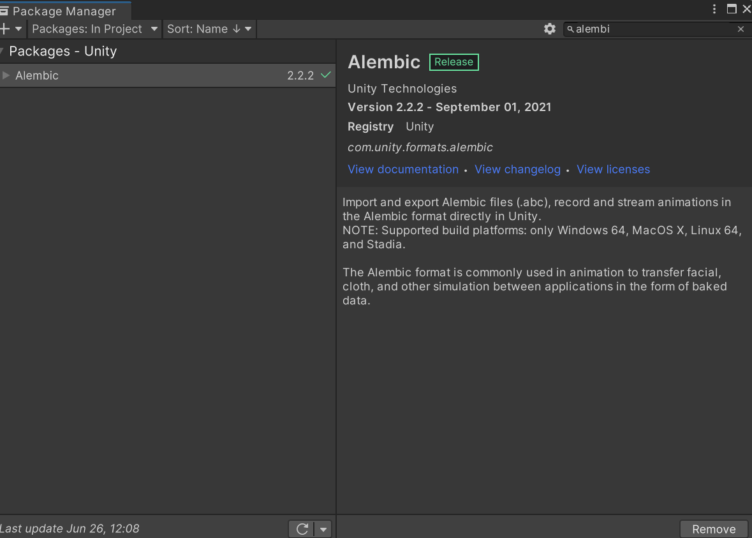Open the dropdown arrow beside the plus icon

[18, 29]
